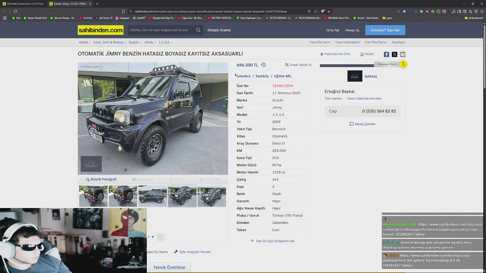The image size is (486, 273).
Task: Open the browser extensions puzzle icon
Action: [x=438, y=11]
